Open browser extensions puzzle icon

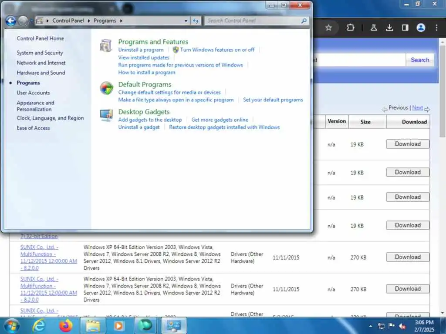coord(351,27)
